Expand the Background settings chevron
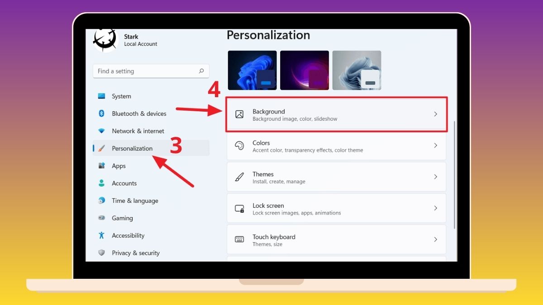 (436, 114)
